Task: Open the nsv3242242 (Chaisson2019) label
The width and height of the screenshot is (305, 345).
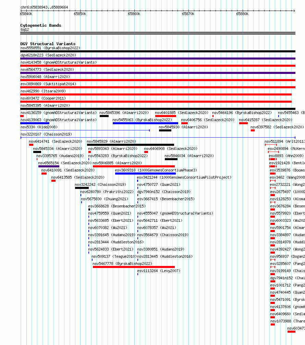Action: tap(100, 184)
